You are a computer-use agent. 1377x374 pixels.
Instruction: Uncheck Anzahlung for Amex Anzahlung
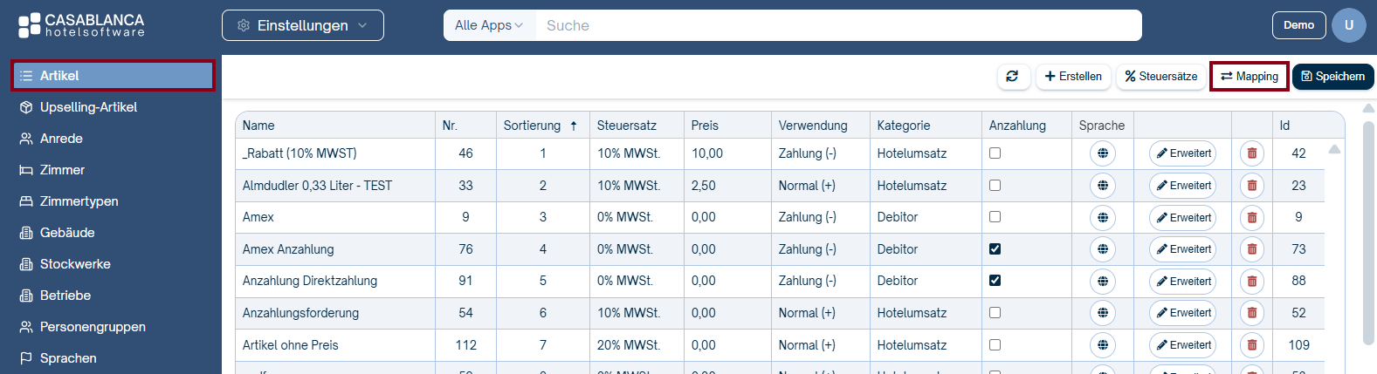[x=995, y=249]
